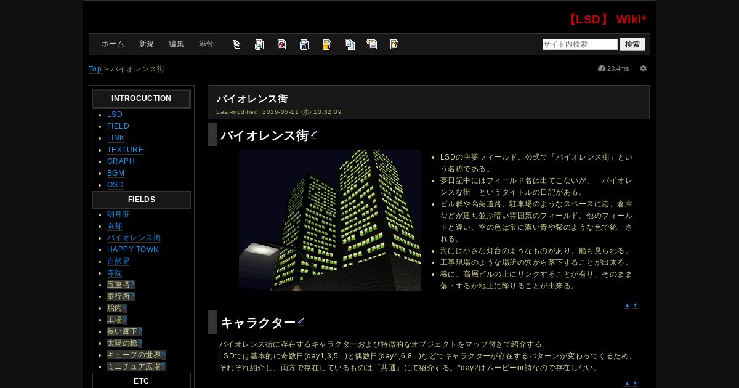Select 添付 in the navigation bar
Screen dimensions: 739x388
coord(206,44)
